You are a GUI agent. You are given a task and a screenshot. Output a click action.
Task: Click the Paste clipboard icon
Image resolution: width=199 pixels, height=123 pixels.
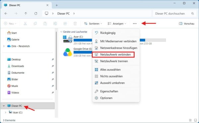click(x=45, y=23)
